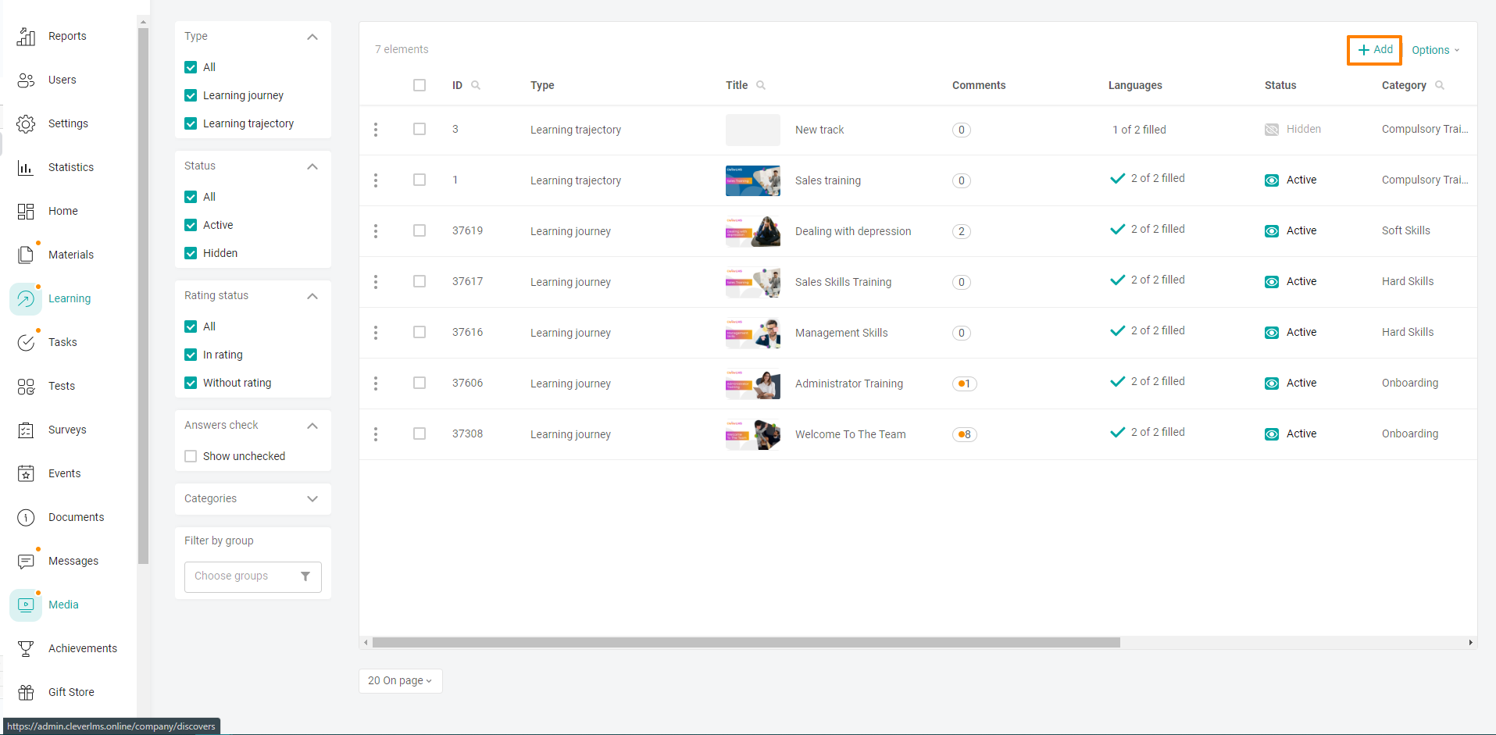1496x735 pixels.
Task: Open the Surveys icon
Action: click(x=26, y=430)
